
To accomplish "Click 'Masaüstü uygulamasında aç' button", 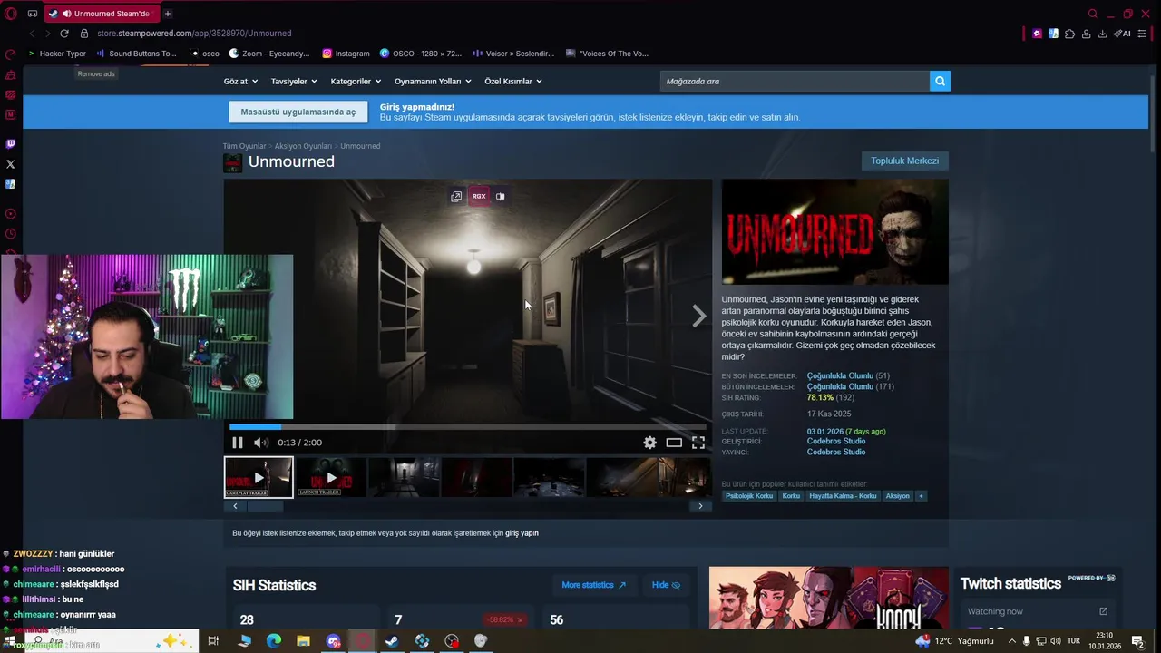I will tap(298, 112).
